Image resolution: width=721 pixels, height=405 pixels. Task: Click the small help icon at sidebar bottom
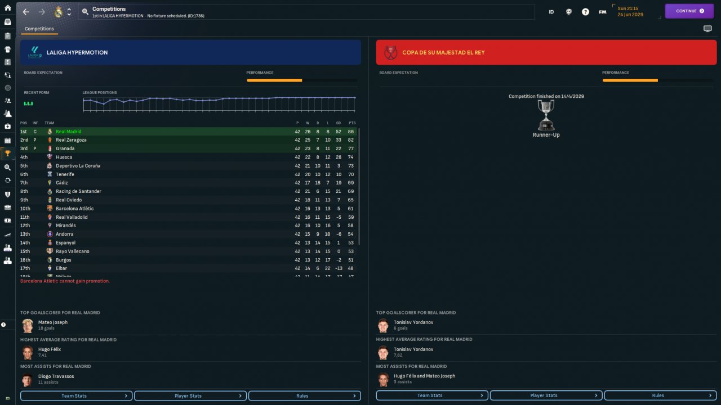(x=3, y=325)
